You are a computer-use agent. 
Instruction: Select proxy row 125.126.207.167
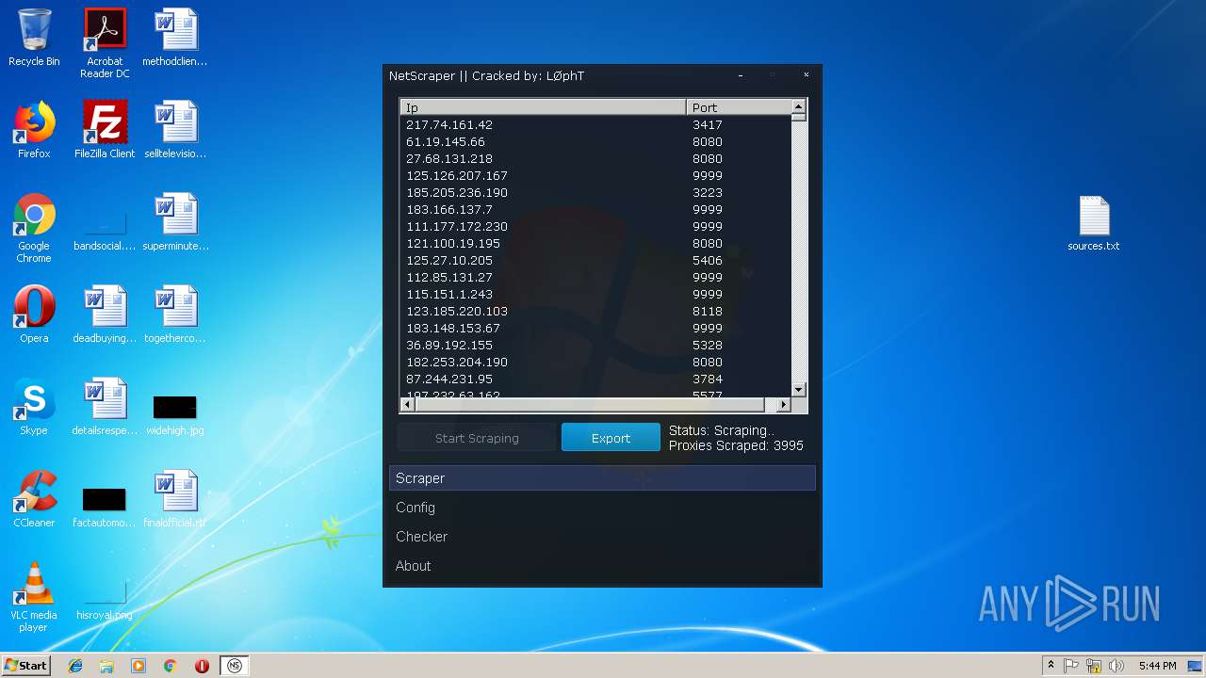click(595, 175)
